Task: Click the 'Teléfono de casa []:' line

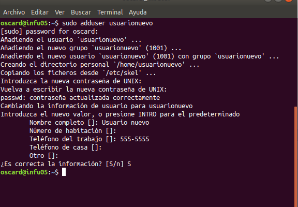Action: 66,147
